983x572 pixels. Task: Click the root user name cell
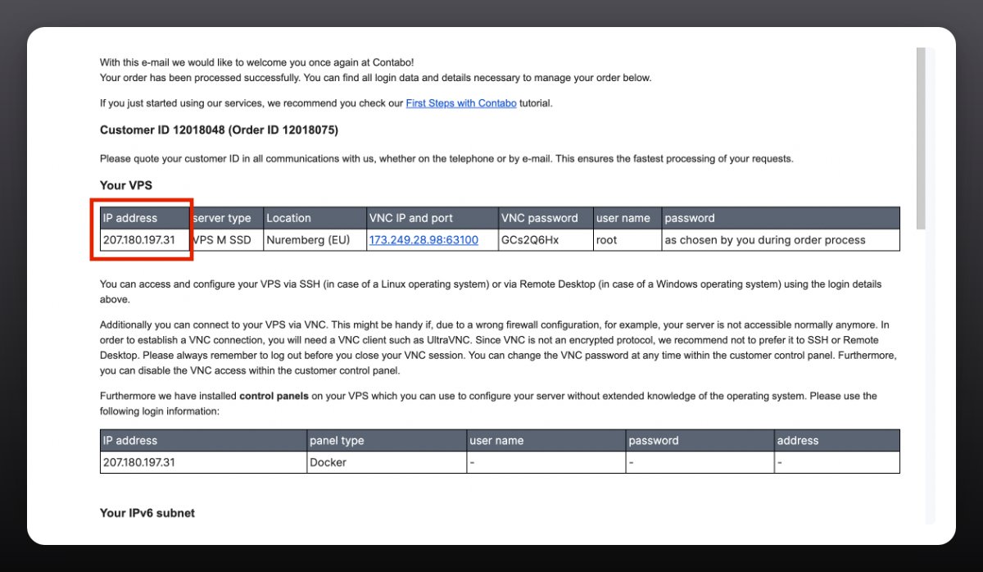pos(607,240)
